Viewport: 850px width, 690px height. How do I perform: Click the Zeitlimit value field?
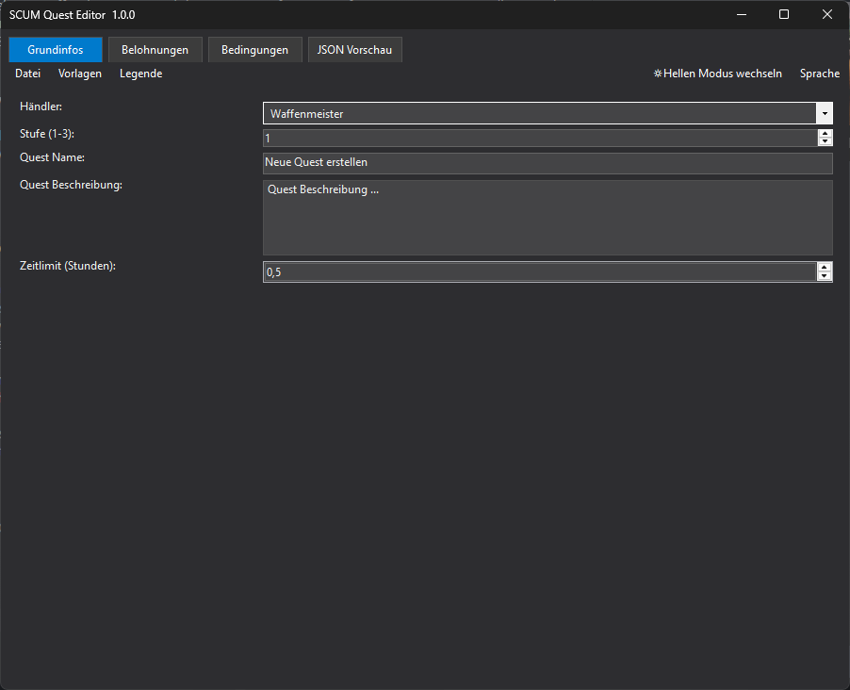(539, 272)
